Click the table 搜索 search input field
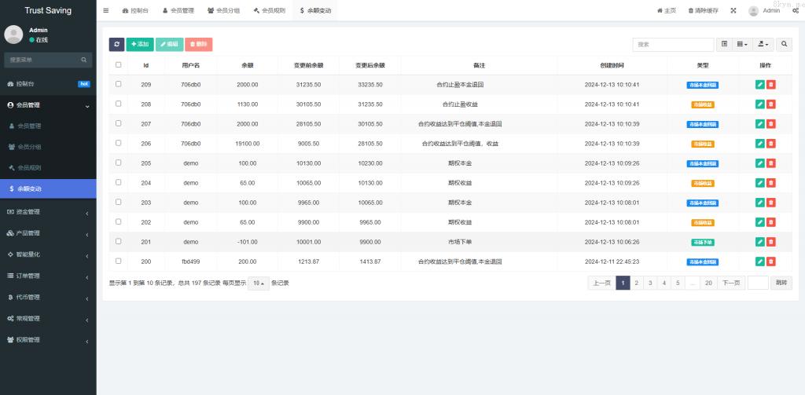Viewport: 805px width, 395px height. click(x=673, y=45)
